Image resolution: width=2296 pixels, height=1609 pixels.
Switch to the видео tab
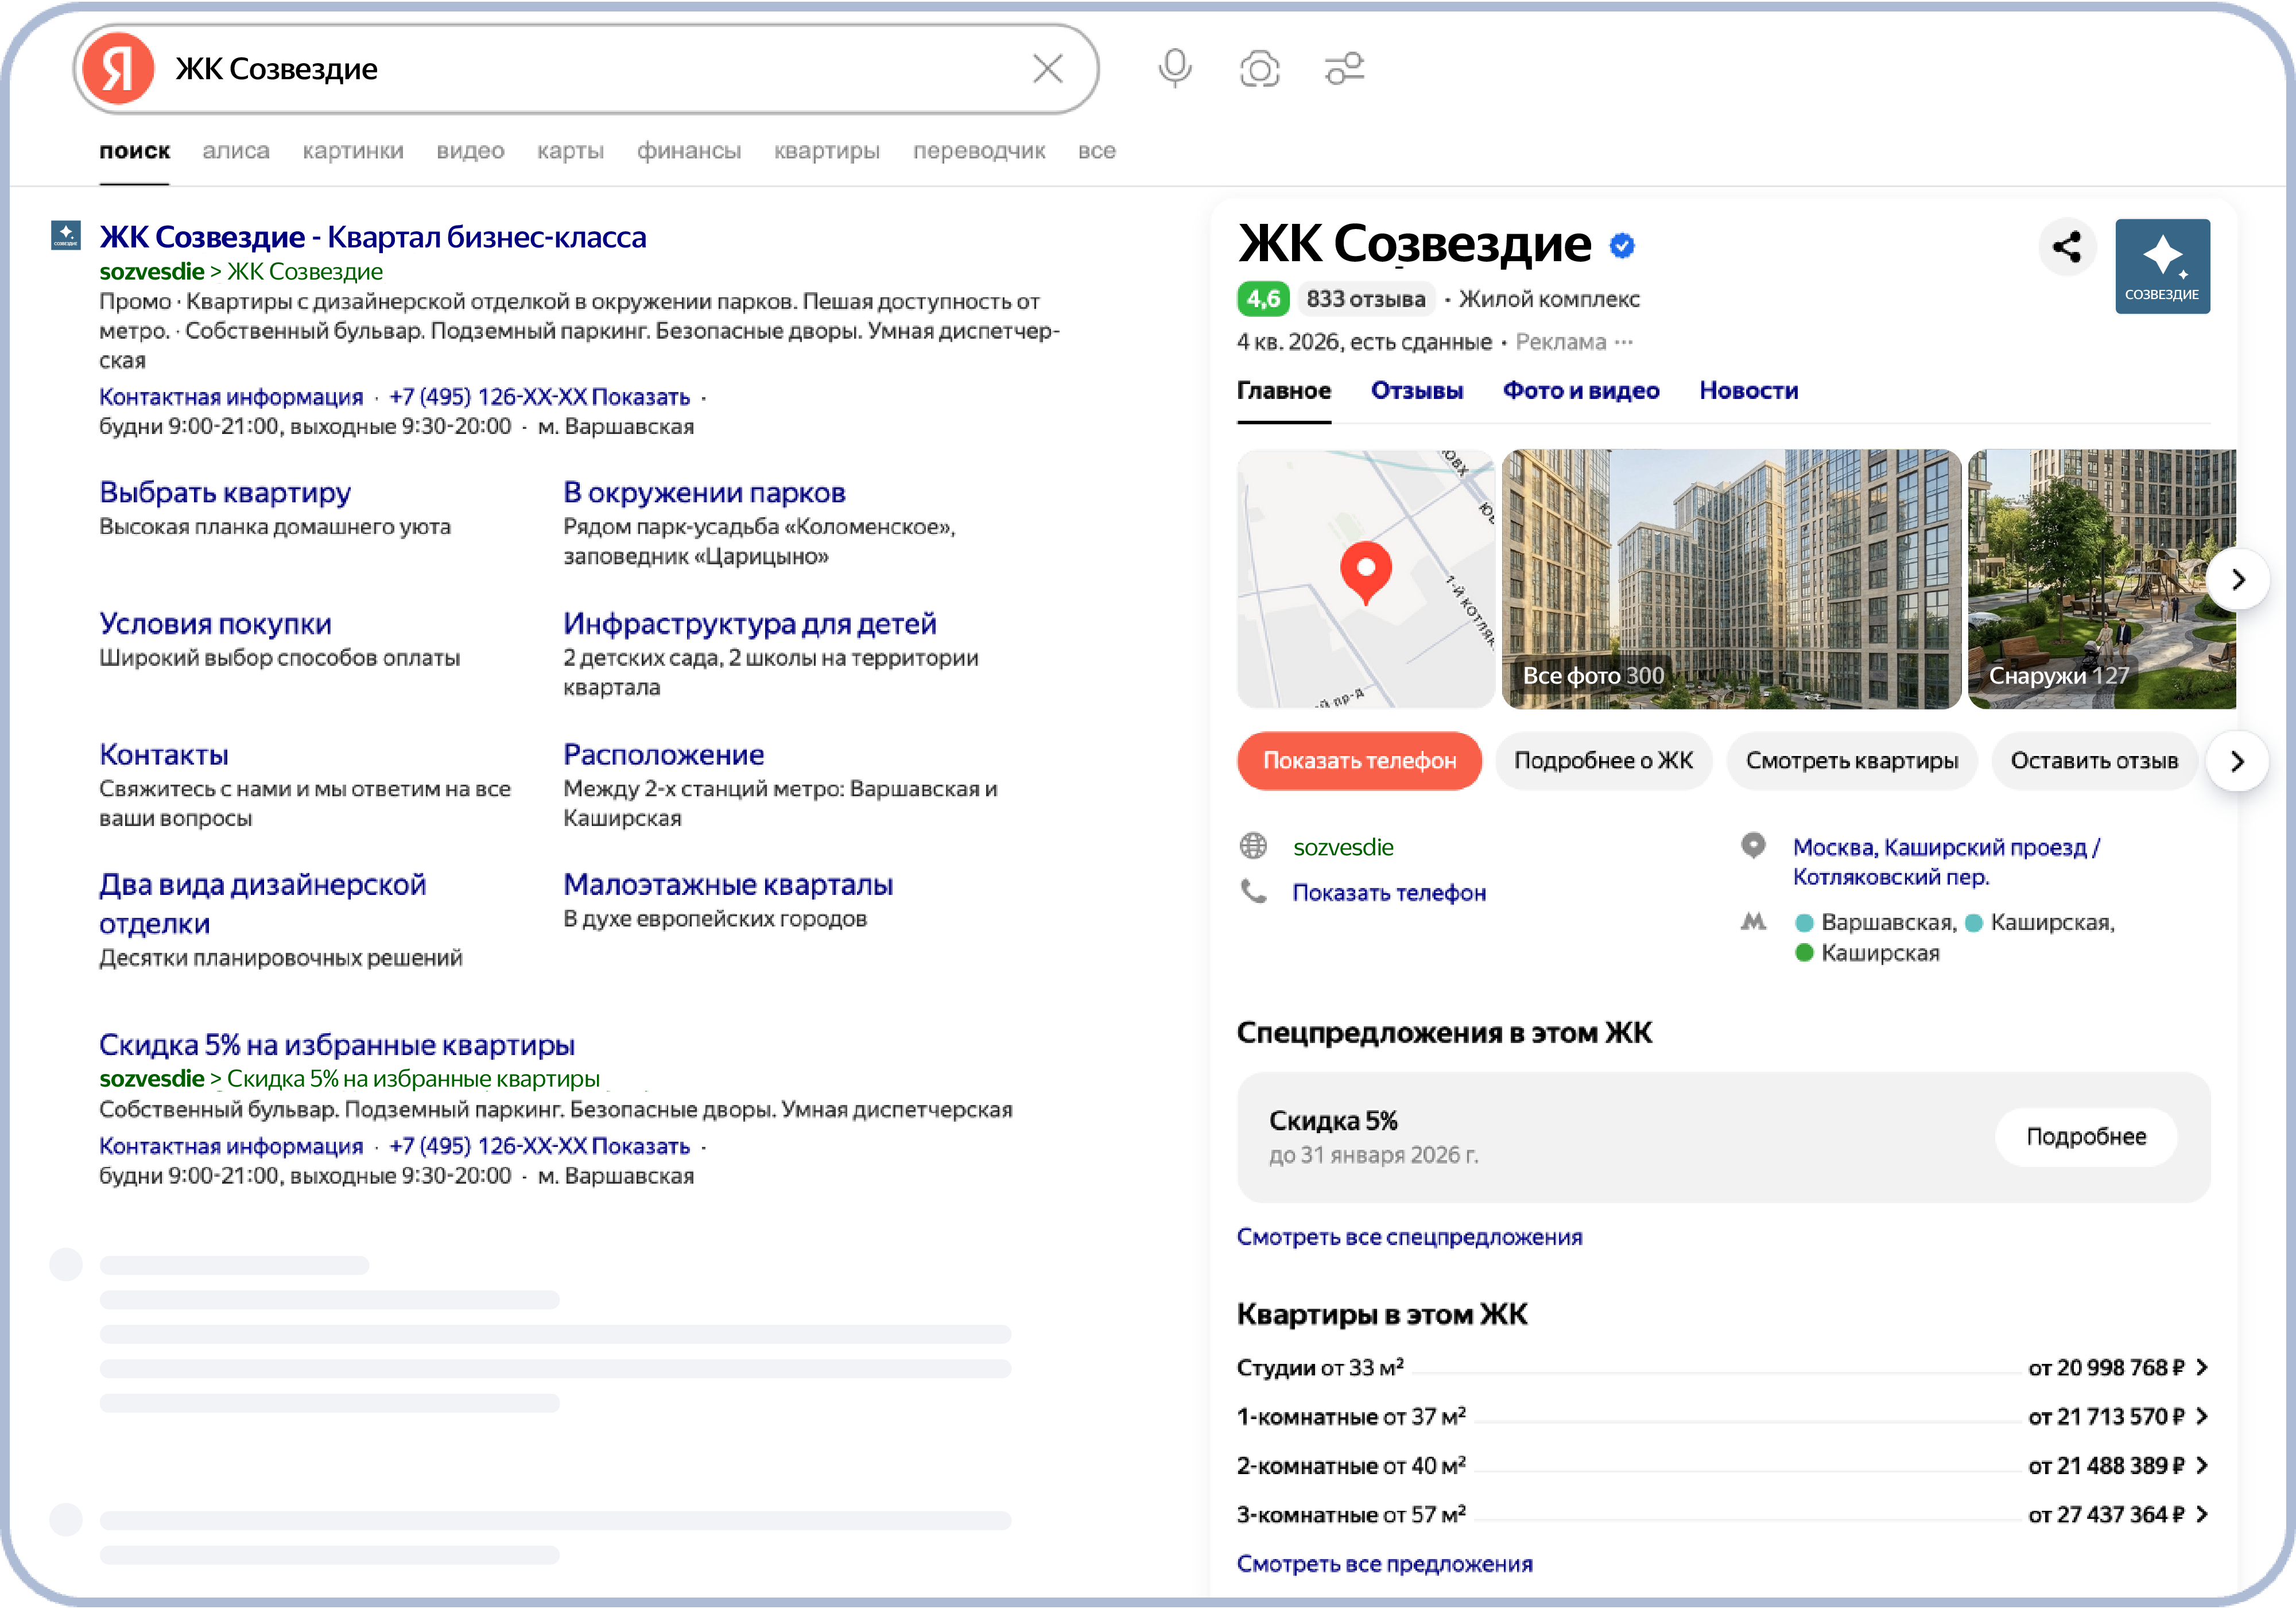click(x=470, y=151)
